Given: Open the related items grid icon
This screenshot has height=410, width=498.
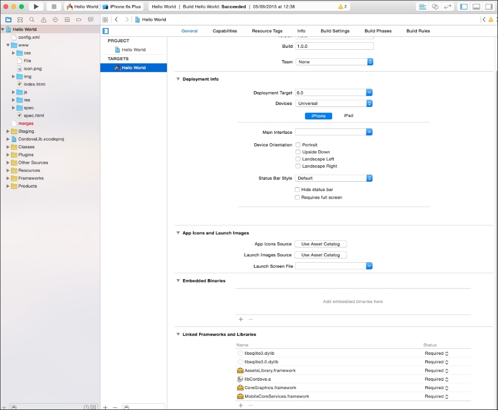Looking at the screenshot, I should click(105, 20).
